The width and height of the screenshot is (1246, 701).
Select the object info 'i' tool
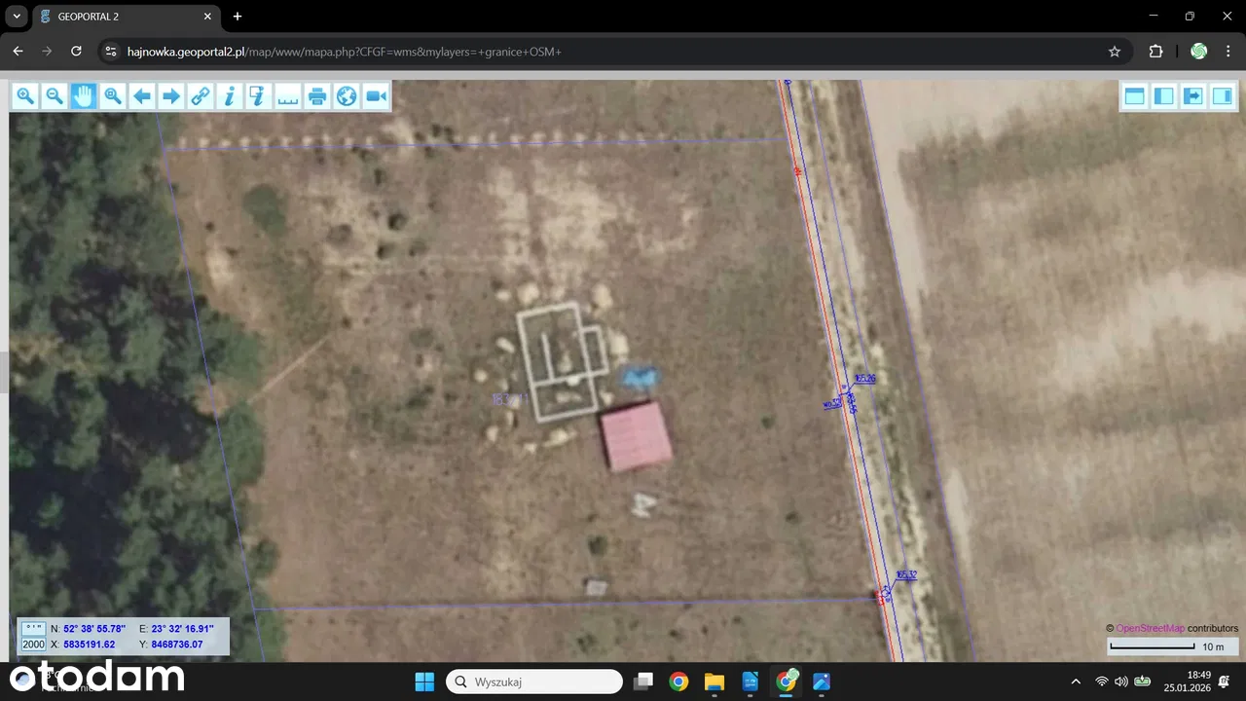coord(230,95)
